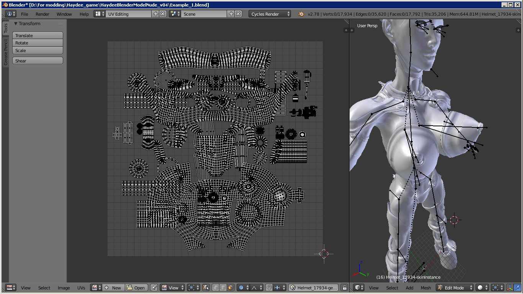This screenshot has width=523, height=294.
Task: Click the Open image button
Action: [x=136, y=288]
